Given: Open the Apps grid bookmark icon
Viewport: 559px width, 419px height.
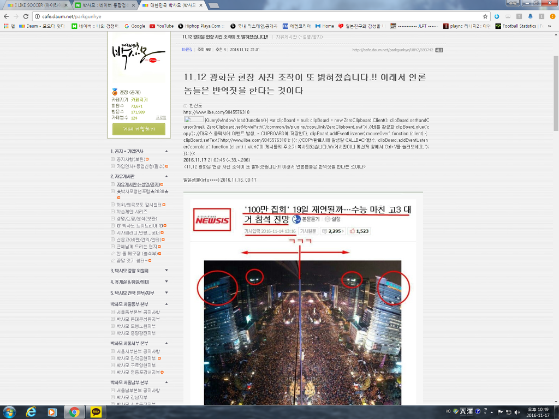Looking at the screenshot, I should (6, 26).
